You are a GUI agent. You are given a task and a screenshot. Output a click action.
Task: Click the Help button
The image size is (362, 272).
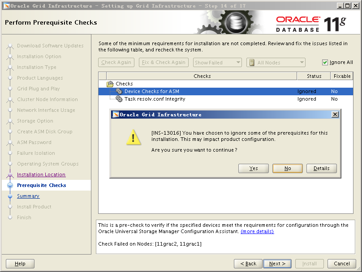(x=20, y=263)
